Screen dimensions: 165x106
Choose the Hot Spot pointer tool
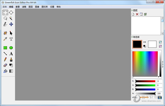pos(11,33)
